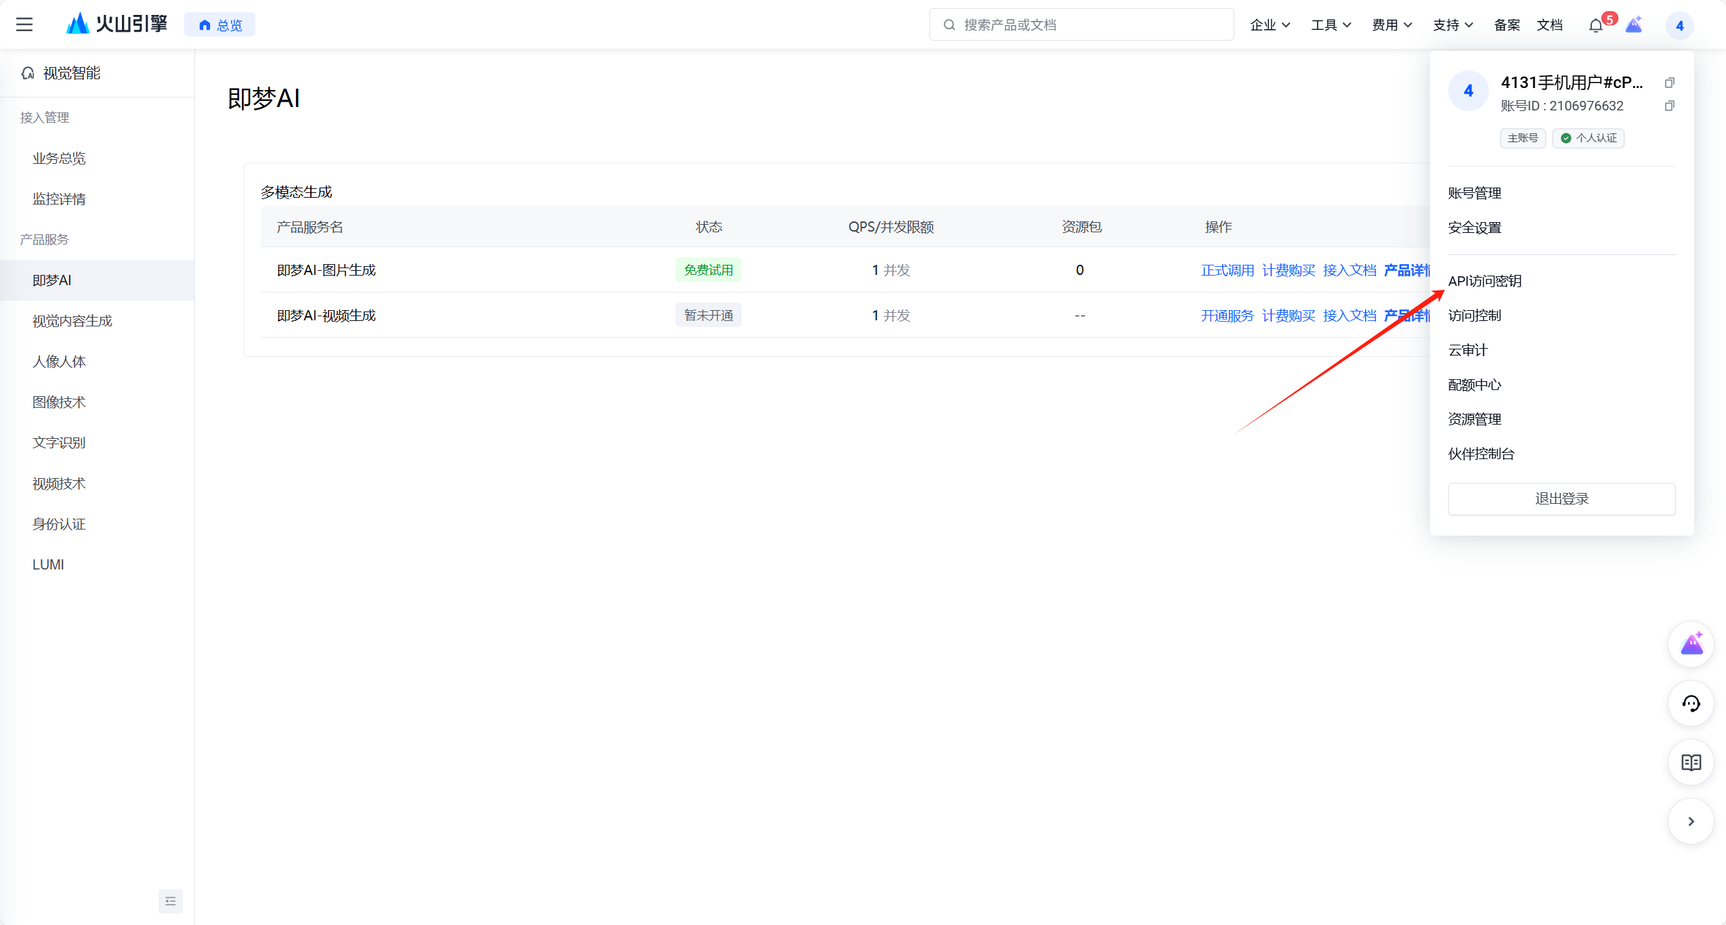Collapse the sidebar with bottom toggle icon
The width and height of the screenshot is (1726, 925).
coord(171,901)
